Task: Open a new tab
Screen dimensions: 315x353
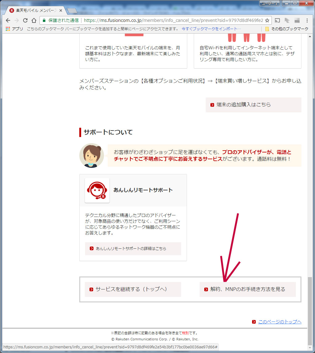Action: pos(72,11)
